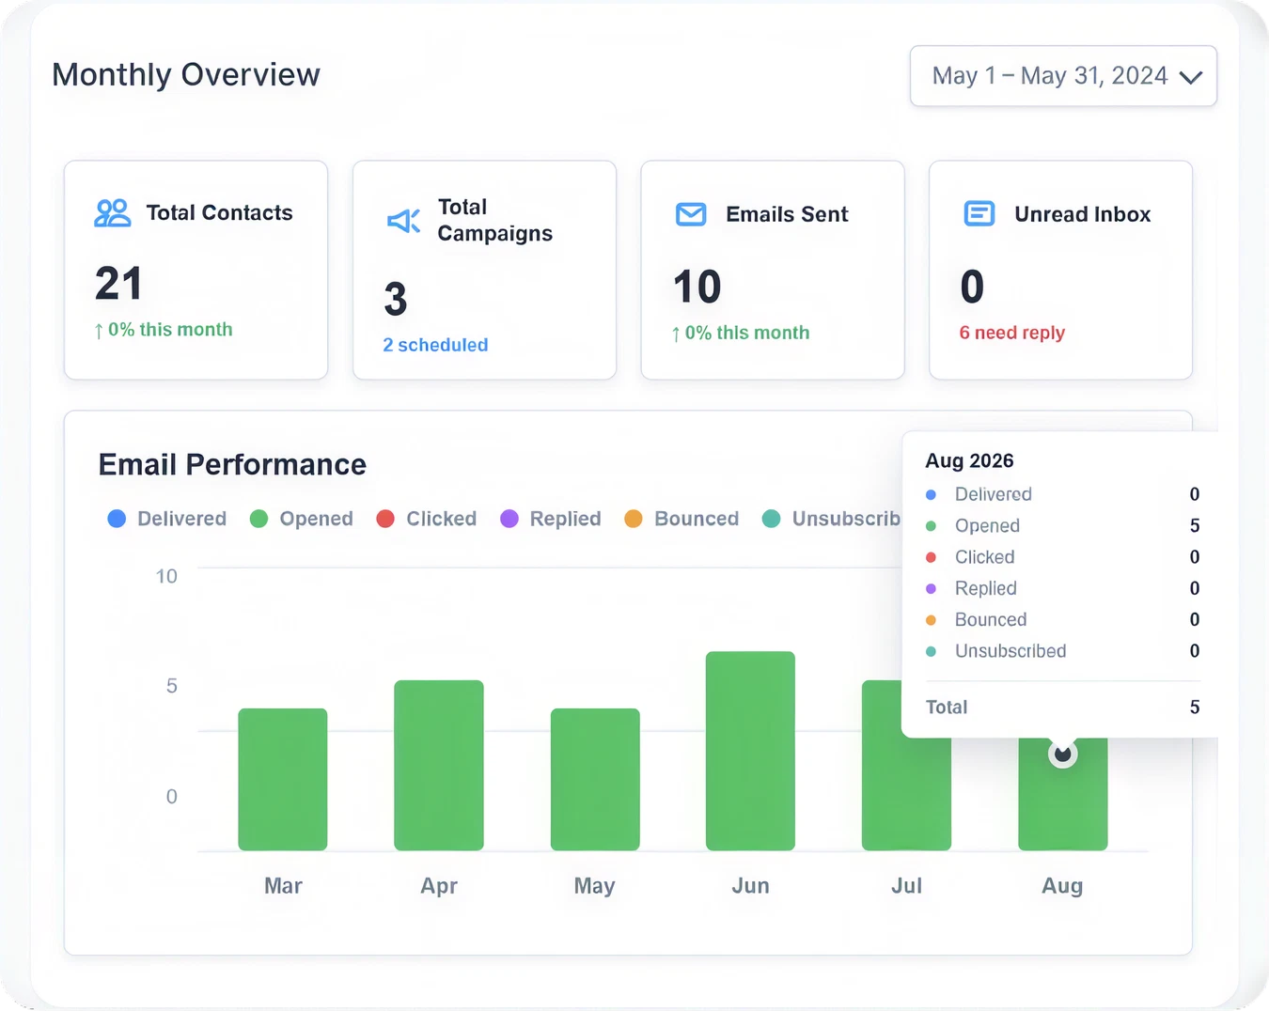Click the Aug 2026 tooltip heading
Screen dimensions: 1269x1011
click(x=969, y=460)
